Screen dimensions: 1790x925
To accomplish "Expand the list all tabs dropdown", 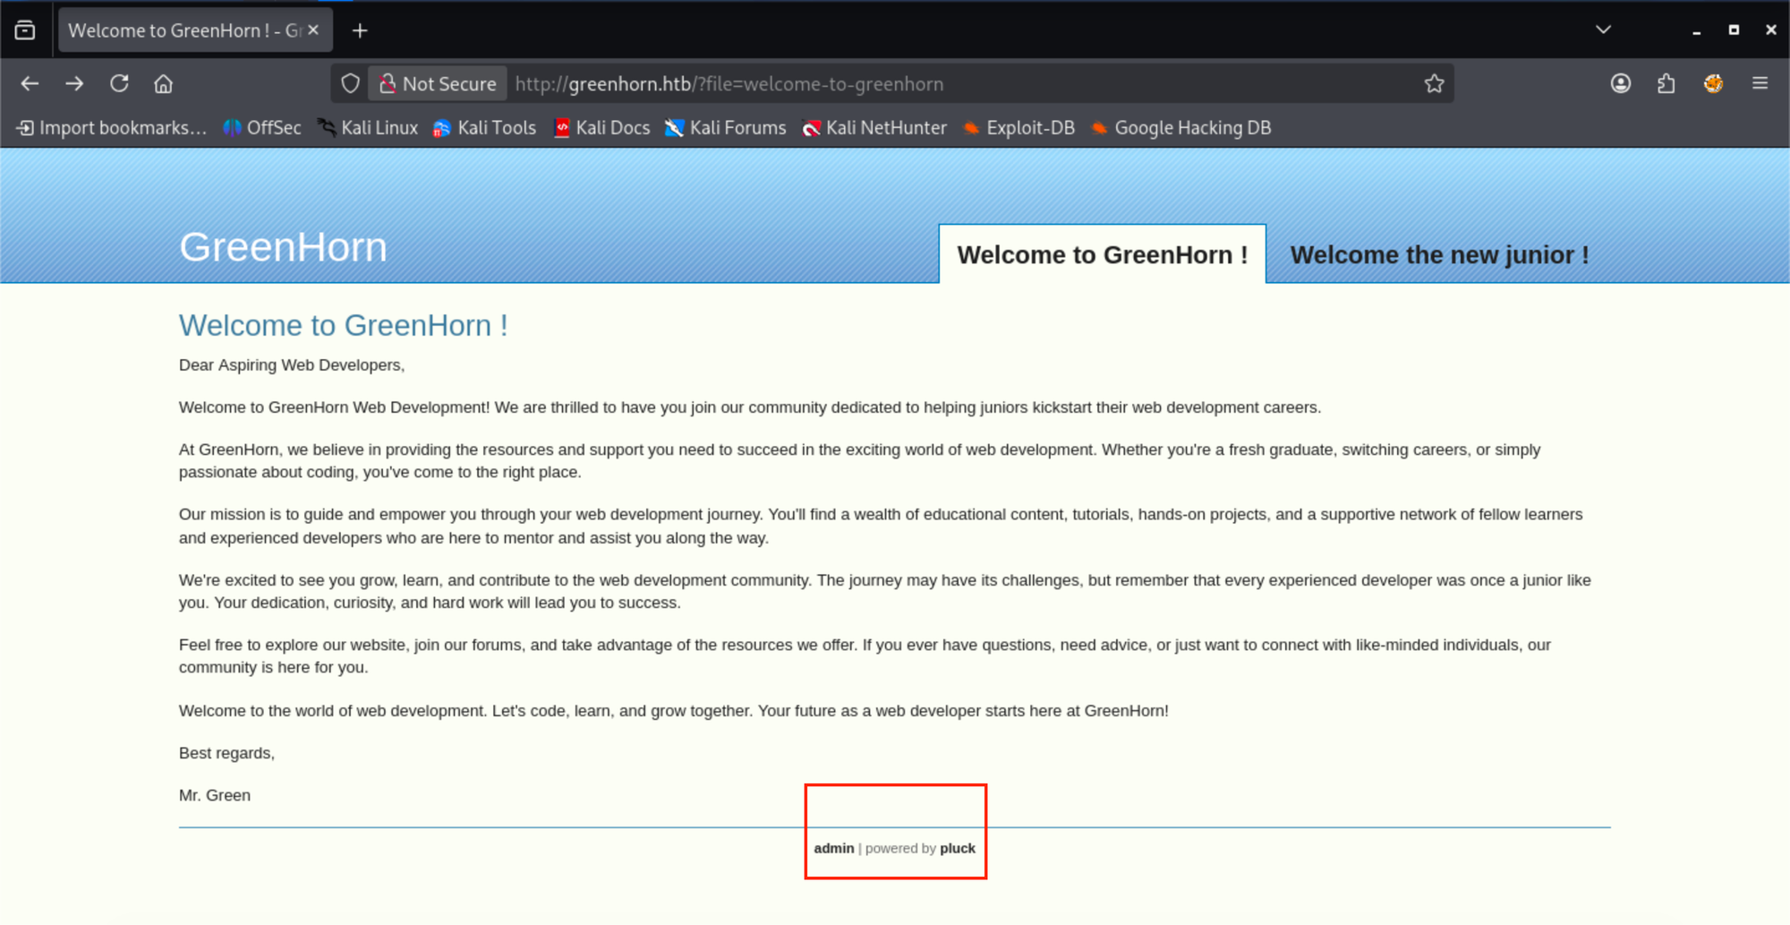I will click(1603, 30).
